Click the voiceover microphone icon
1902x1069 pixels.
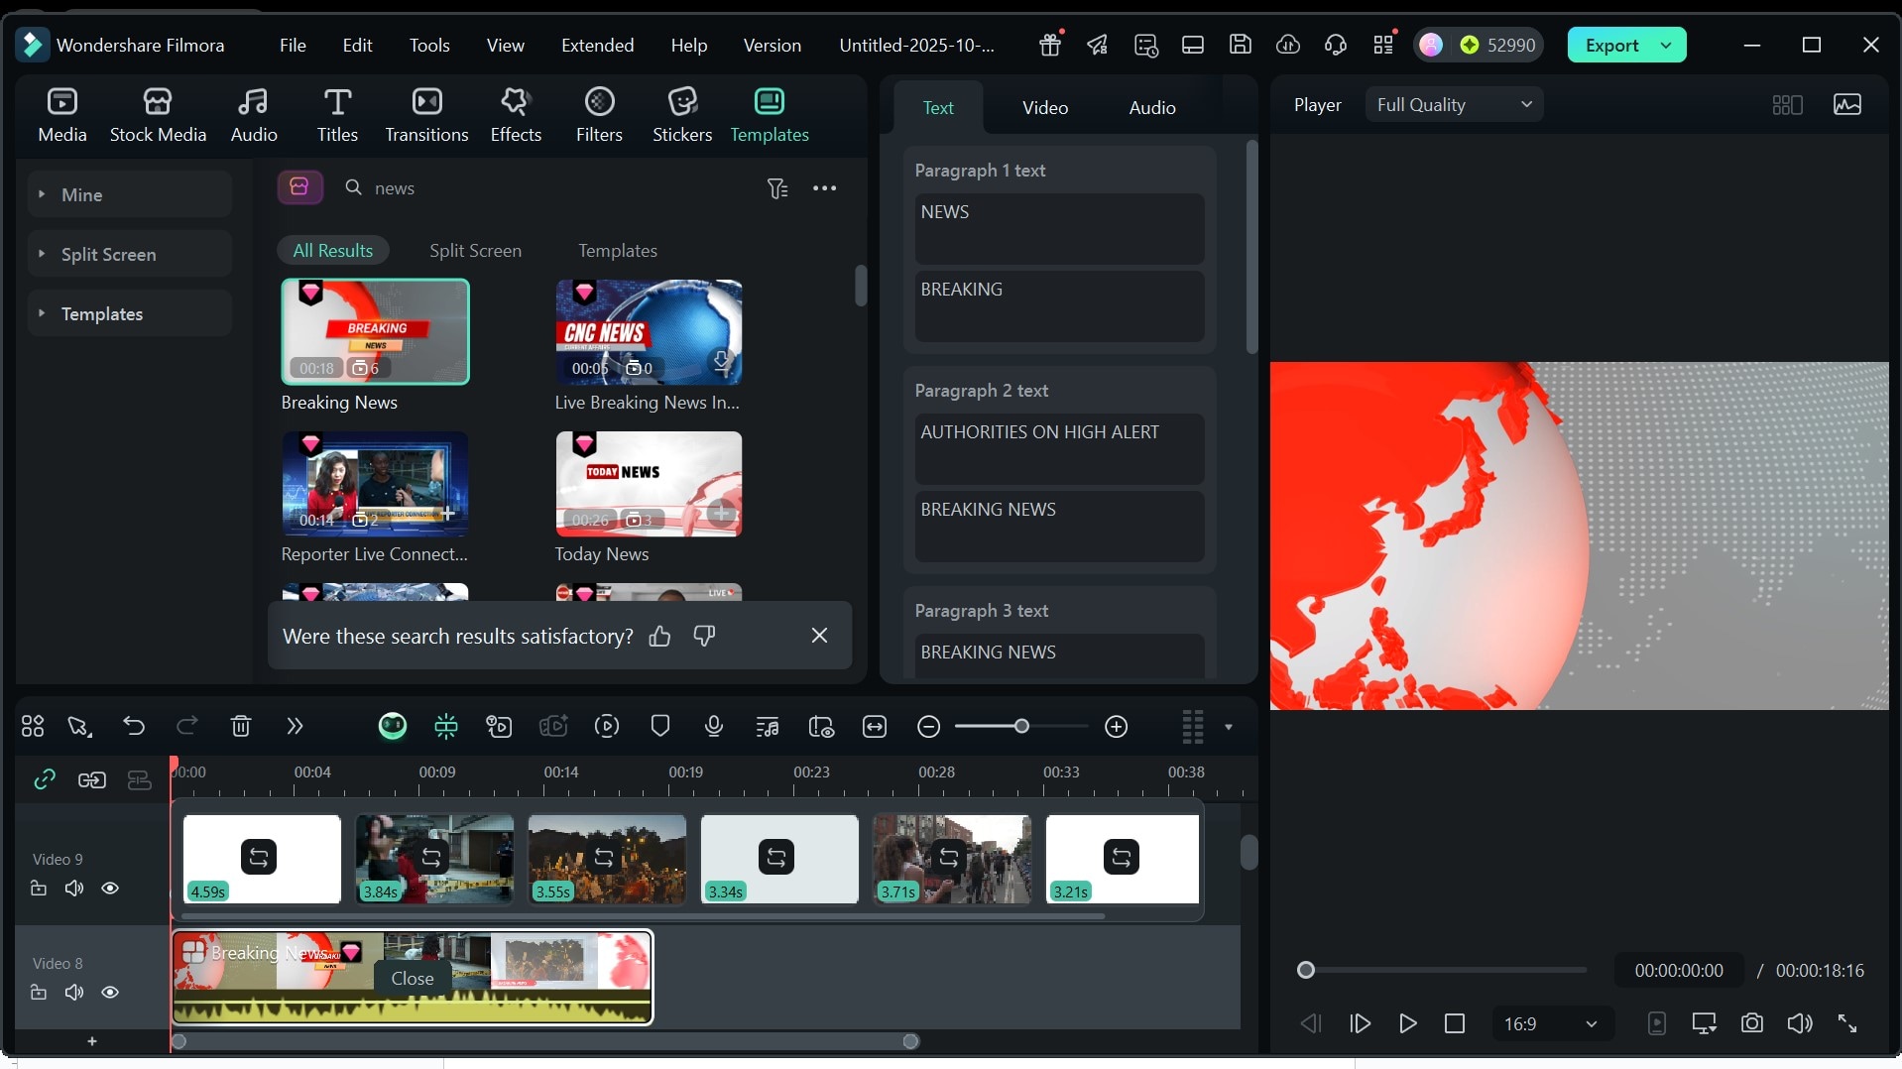pos(713,727)
